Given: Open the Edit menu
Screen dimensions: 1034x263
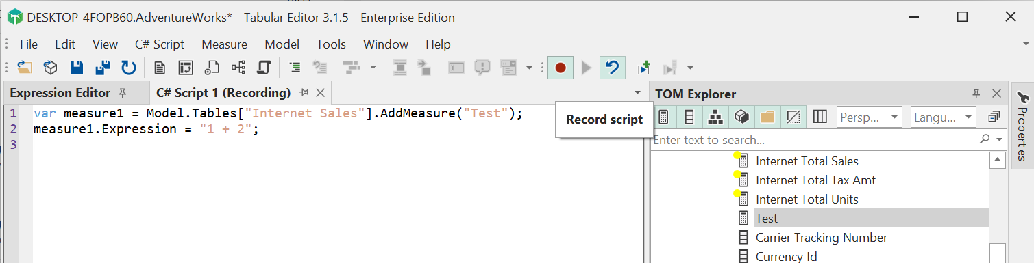Looking at the screenshot, I should (x=65, y=44).
